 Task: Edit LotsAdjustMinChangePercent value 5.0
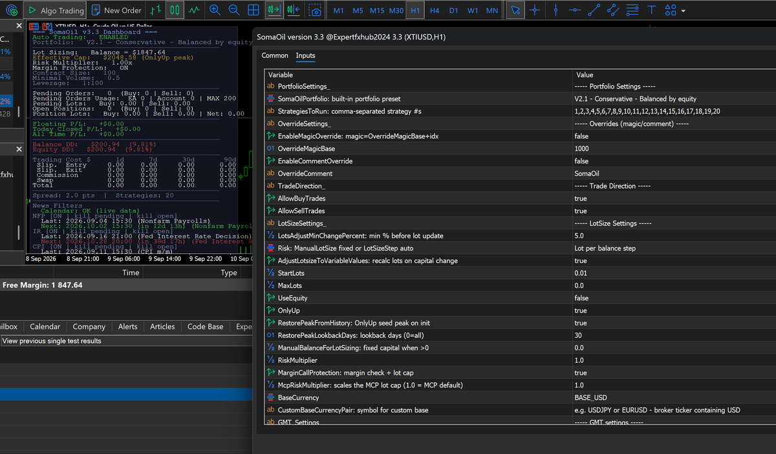673,236
